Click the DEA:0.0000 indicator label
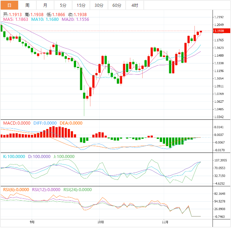The height and width of the screenshot is (230, 233). [x=71, y=123]
